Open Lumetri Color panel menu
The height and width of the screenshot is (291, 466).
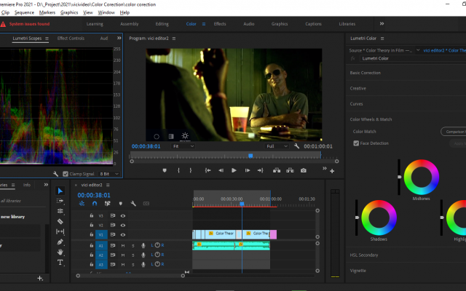[x=382, y=39]
